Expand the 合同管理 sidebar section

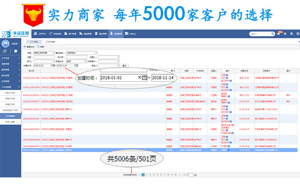tap(10, 81)
